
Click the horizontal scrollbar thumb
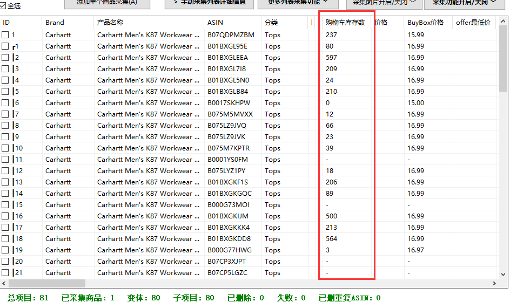47,284
